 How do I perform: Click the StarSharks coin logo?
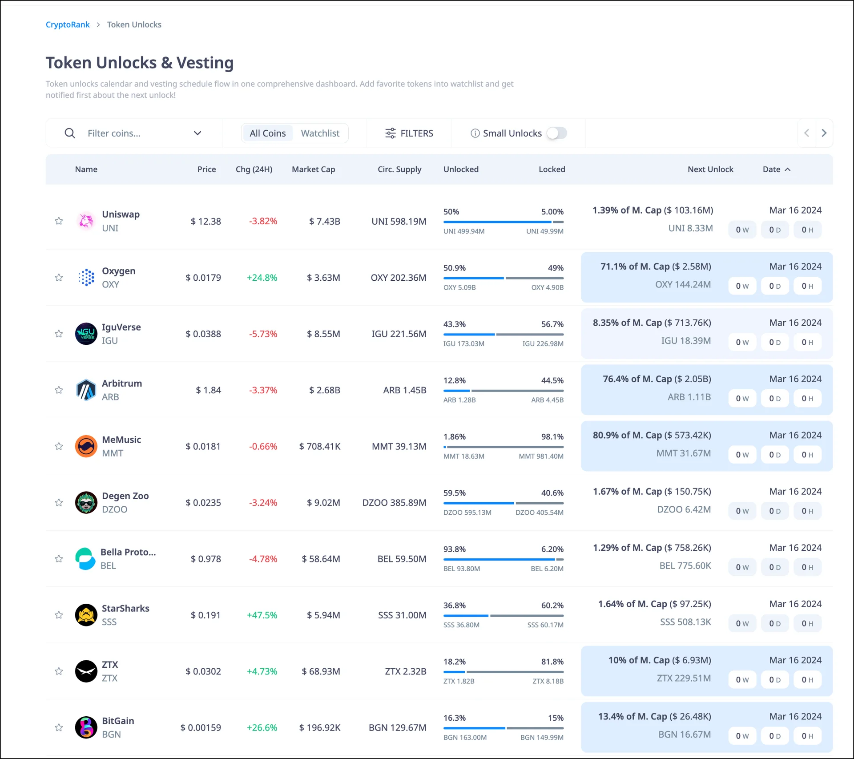coord(86,615)
